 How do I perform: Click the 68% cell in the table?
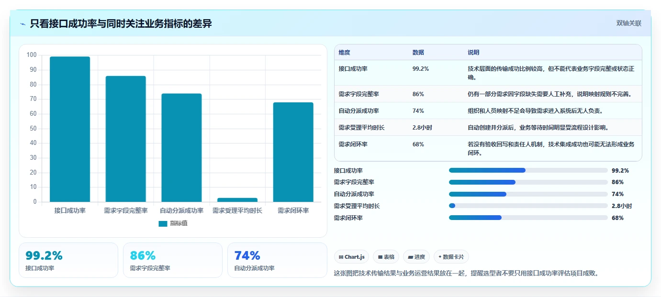(x=418, y=144)
